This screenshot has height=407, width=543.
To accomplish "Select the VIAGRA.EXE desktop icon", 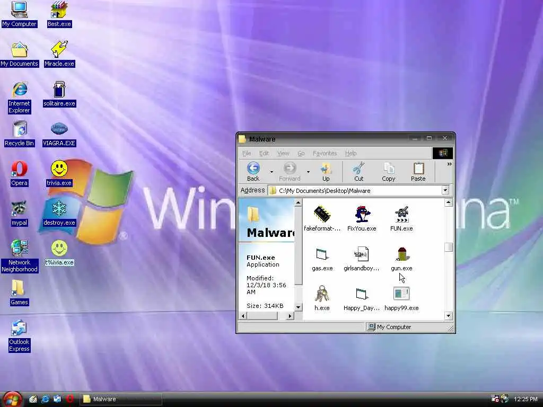I will [59, 134].
